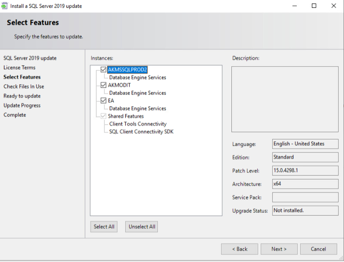Click the 'Specify the features to update.' text
The width and height of the screenshot is (344, 262).
[x=49, y=37]
